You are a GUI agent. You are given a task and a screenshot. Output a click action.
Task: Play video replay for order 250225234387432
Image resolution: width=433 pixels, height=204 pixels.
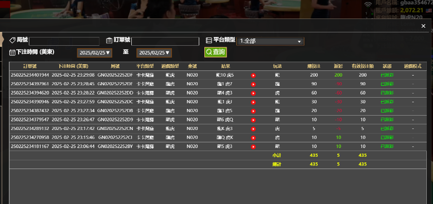click(253, 111)
